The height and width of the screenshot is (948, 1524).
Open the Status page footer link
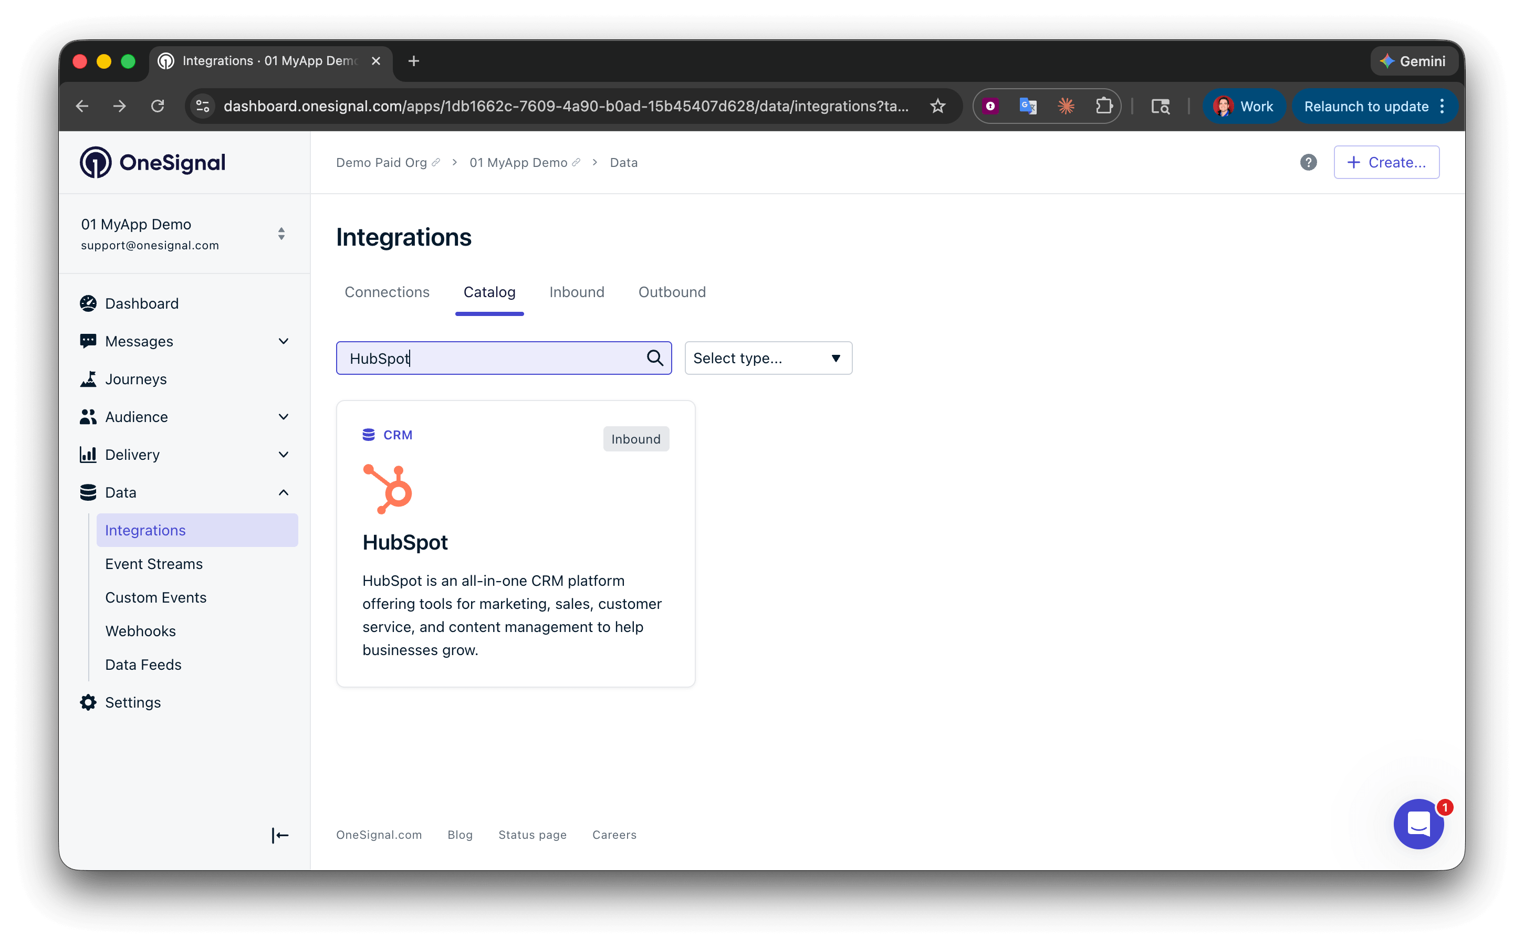coord(532,835)
